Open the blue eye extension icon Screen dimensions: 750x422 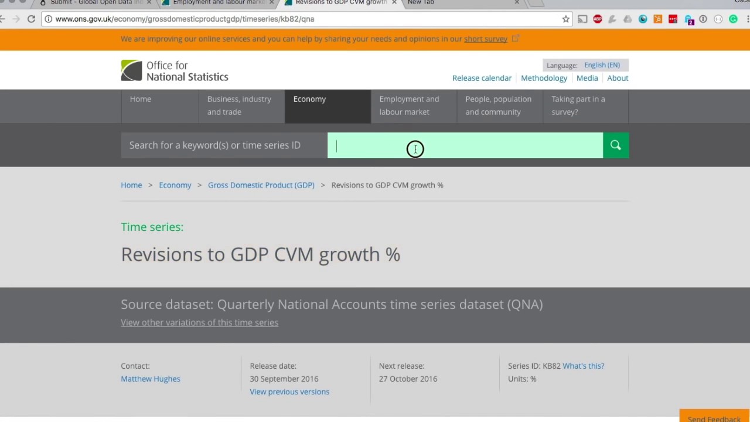click(x=643, y=19)
